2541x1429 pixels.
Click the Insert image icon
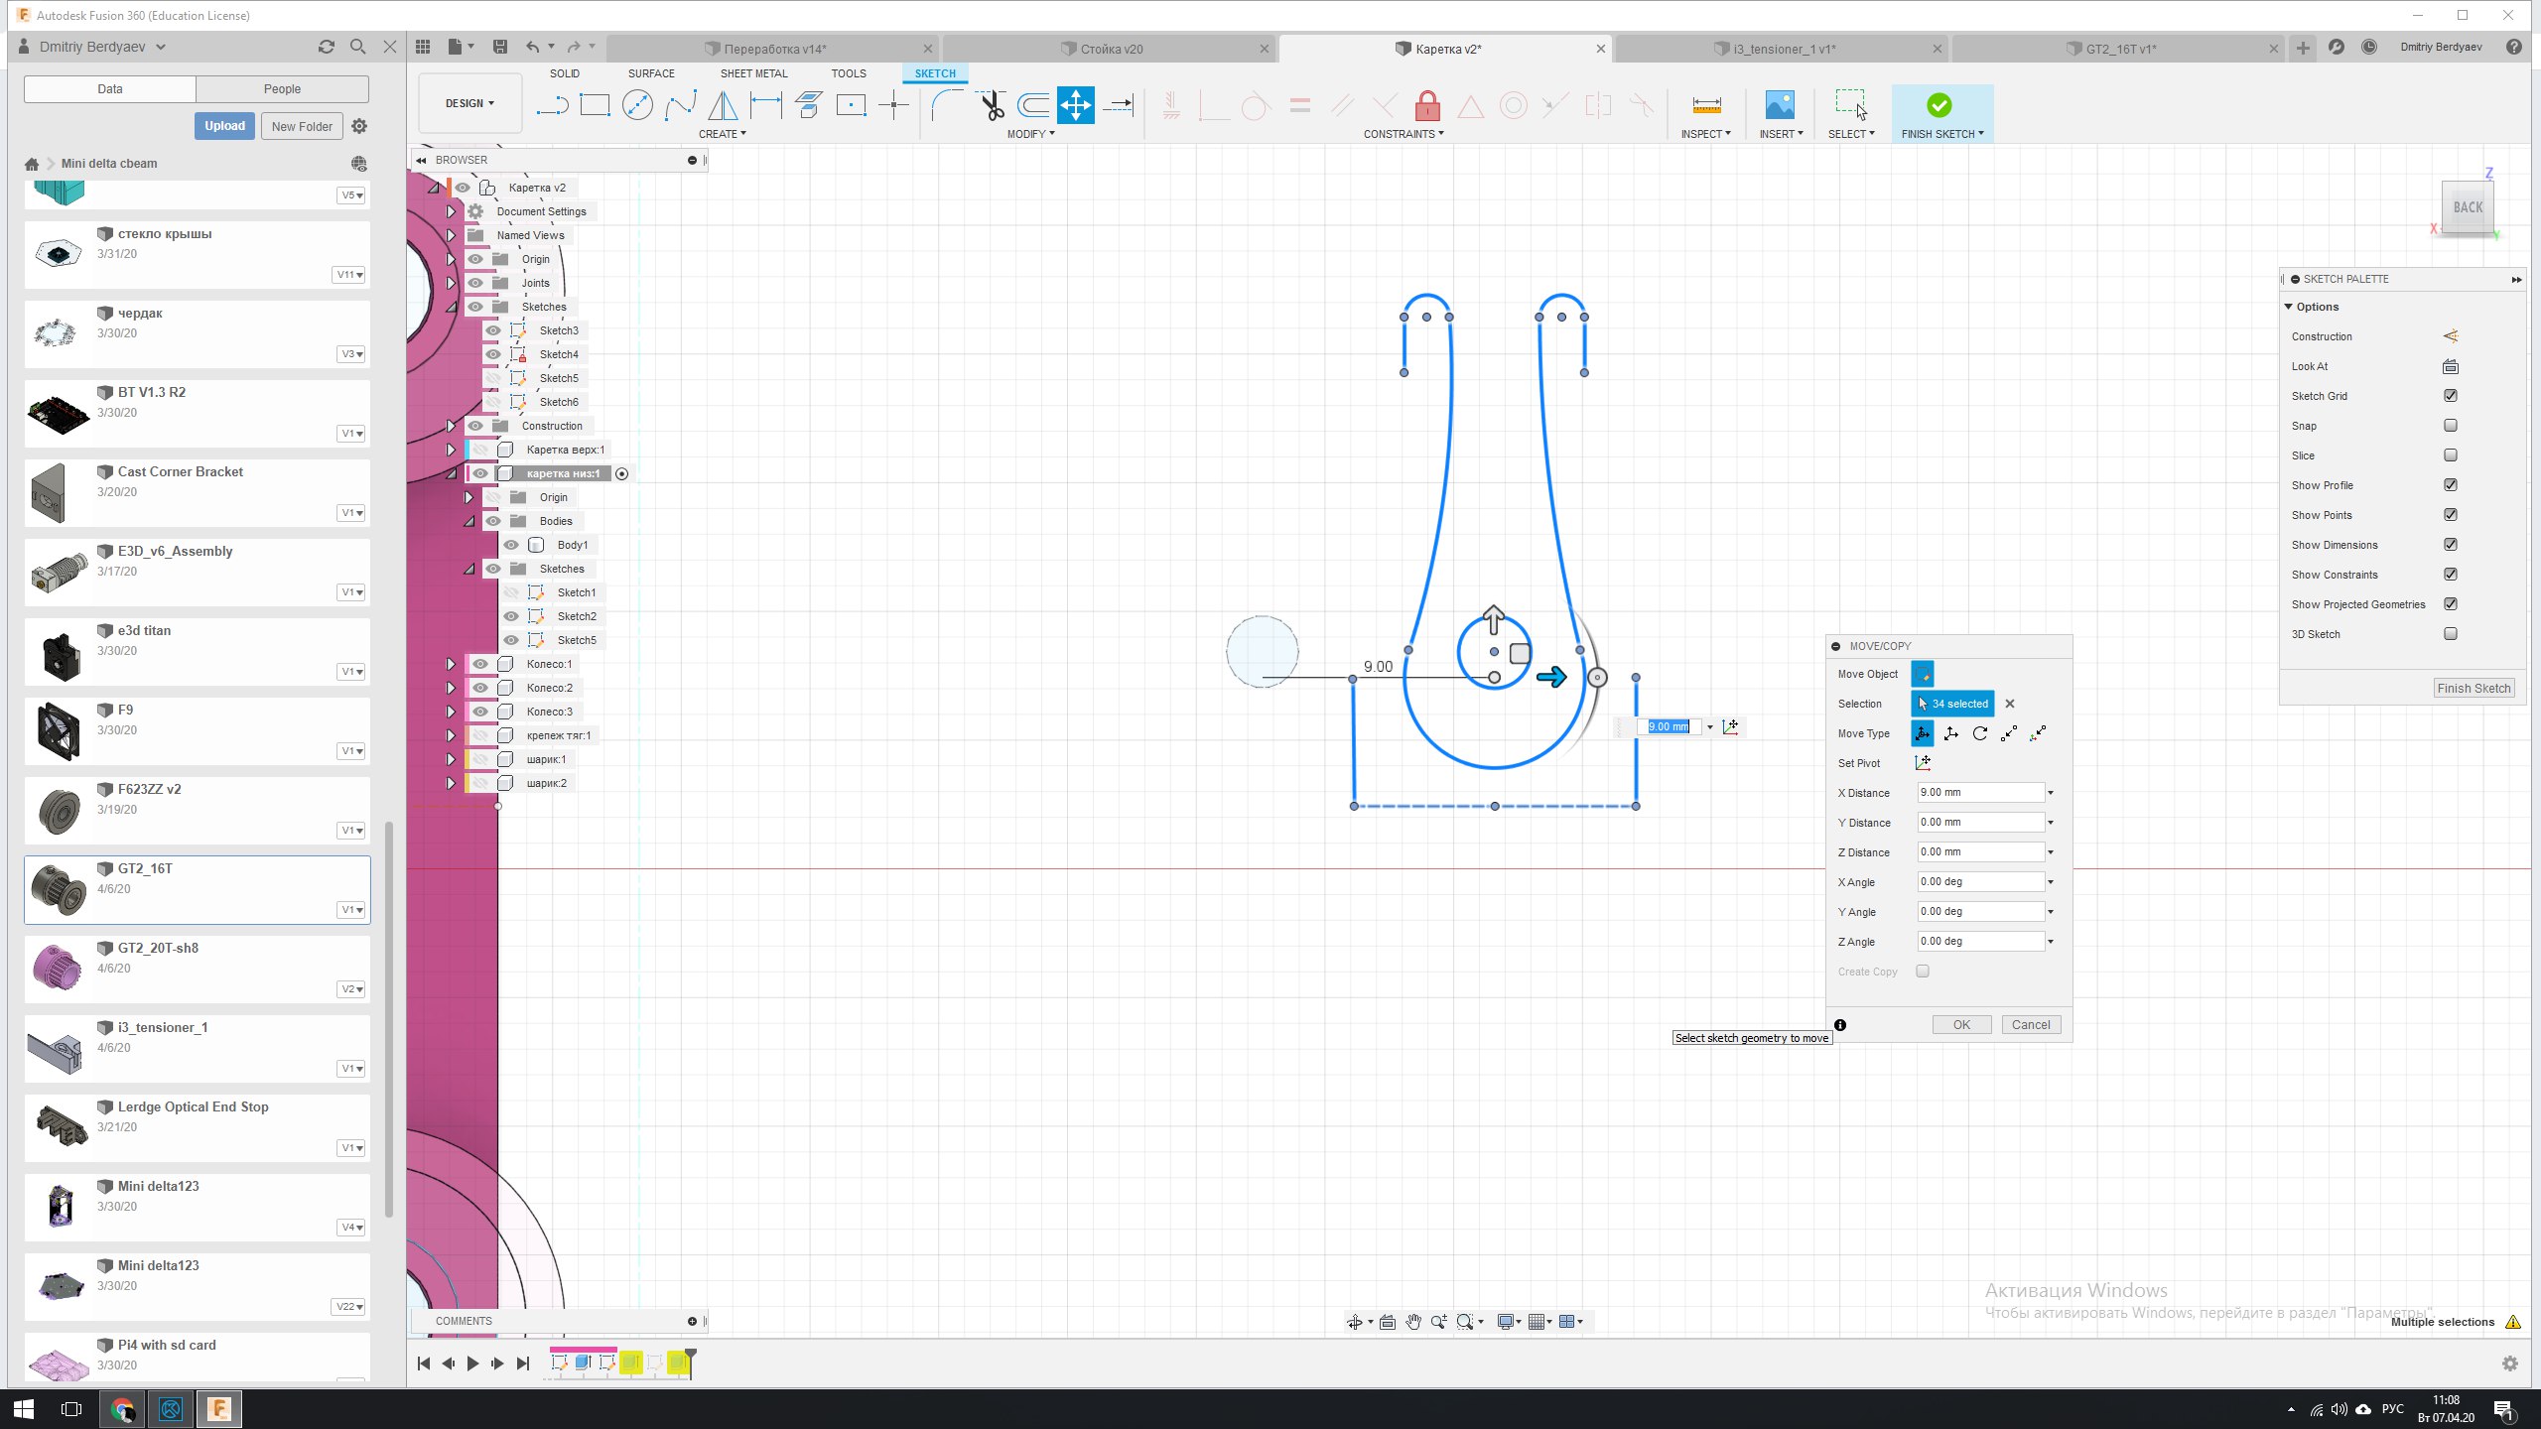pyautogui.click(x=1780, y=105)
